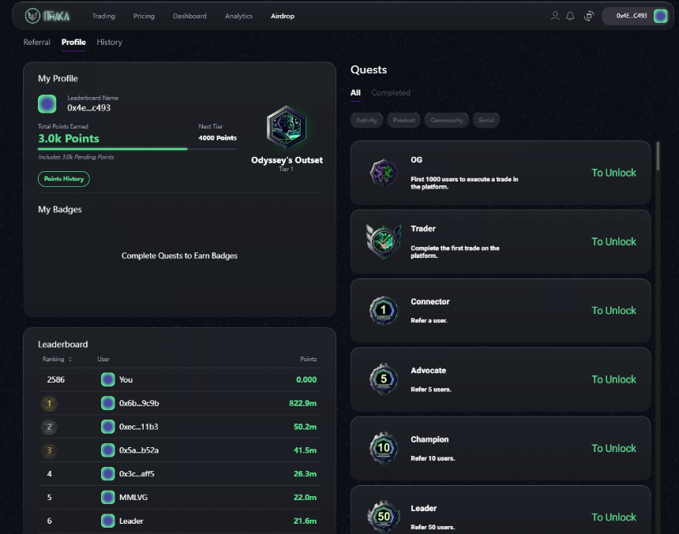
Task: Click the avatar next to MMLVG
Action: [x=108, y=497]
